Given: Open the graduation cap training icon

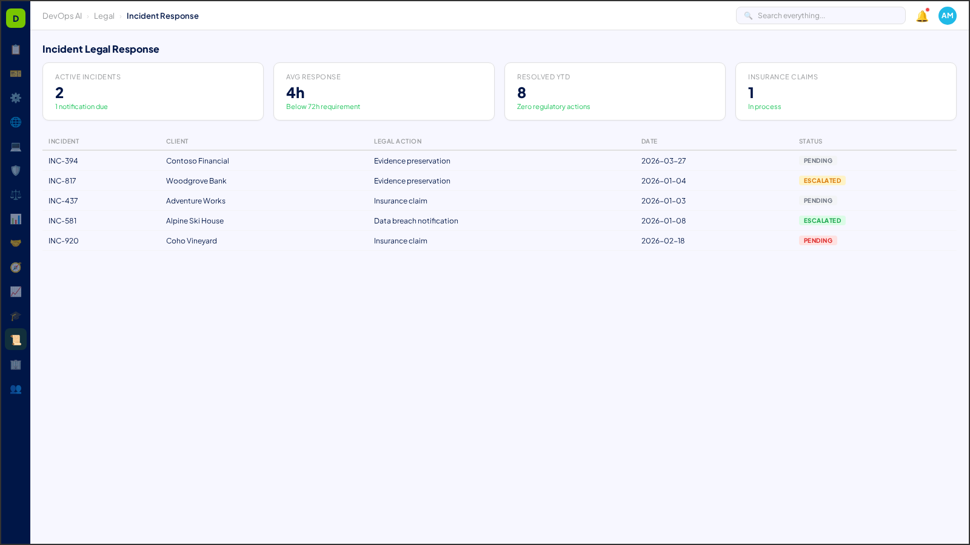Looking at the screenshot, I should [x=16, y=315].
